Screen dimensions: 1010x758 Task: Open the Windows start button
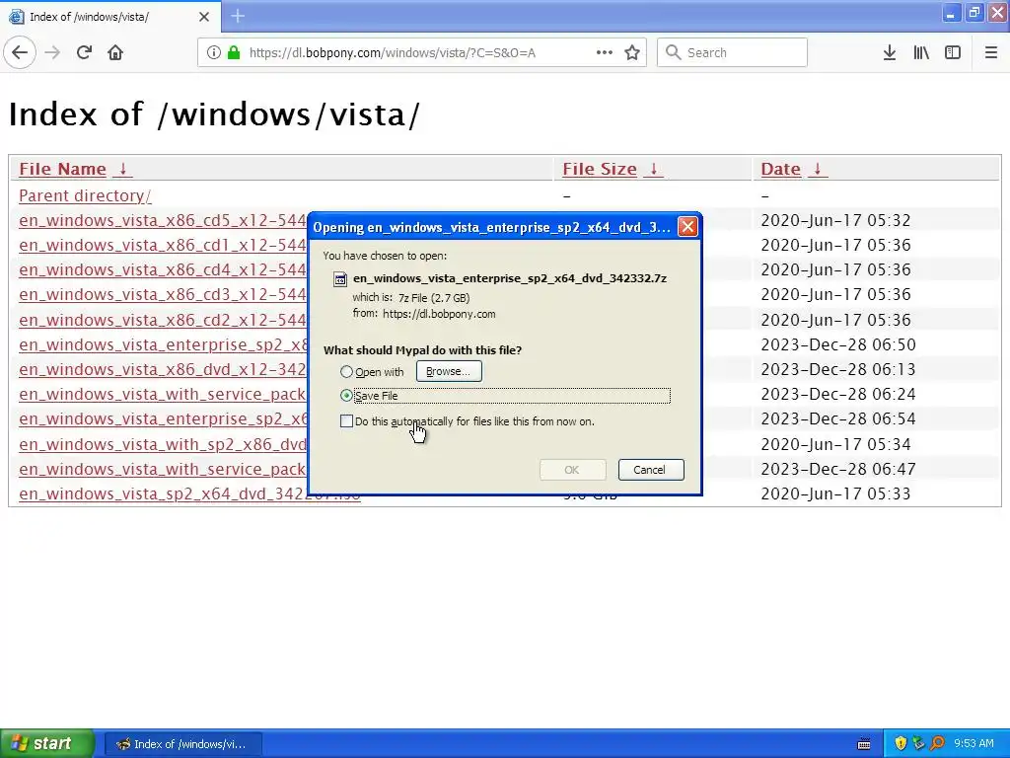tap(46, 743)
